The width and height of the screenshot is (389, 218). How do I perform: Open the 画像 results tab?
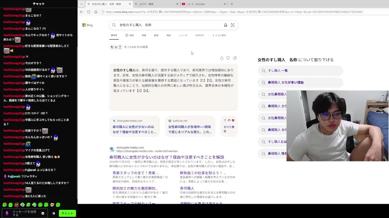point(144,35)
